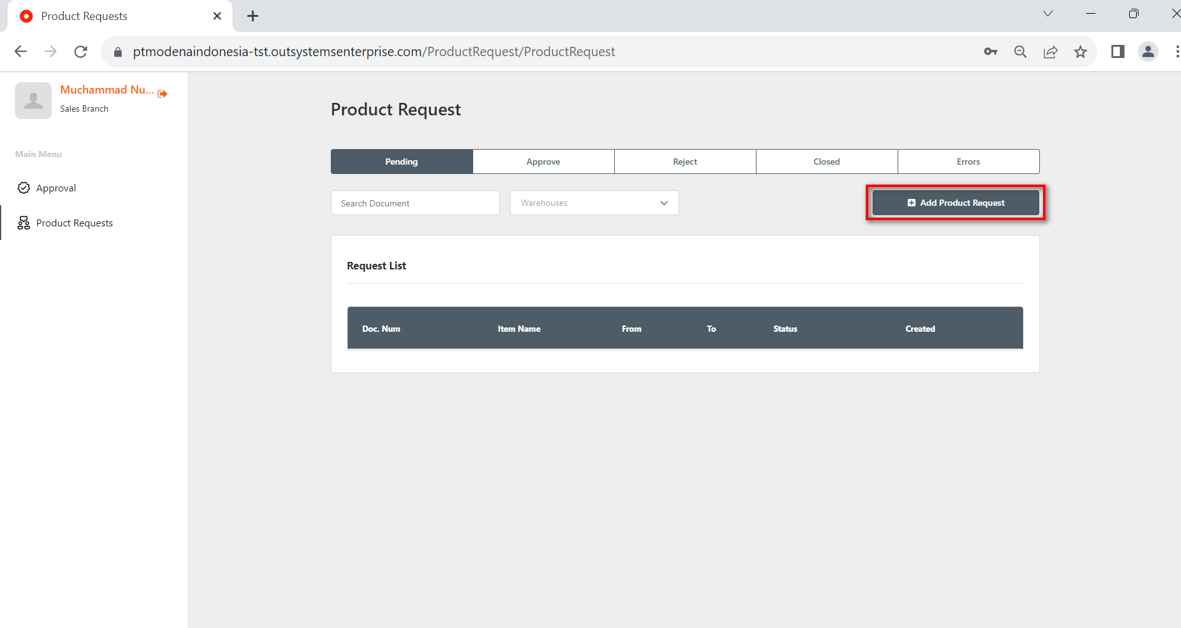Click the browser reload page icon
Viewport: 1181px width, 628px height.
81,52
